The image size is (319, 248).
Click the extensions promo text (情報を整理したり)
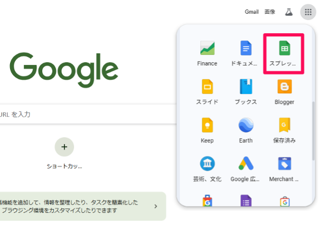tap(69, 206)
